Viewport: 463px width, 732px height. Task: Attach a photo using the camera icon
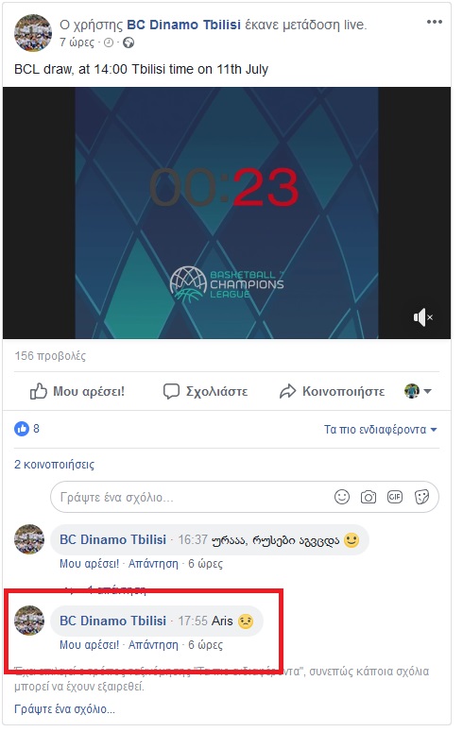coord(369,497)
